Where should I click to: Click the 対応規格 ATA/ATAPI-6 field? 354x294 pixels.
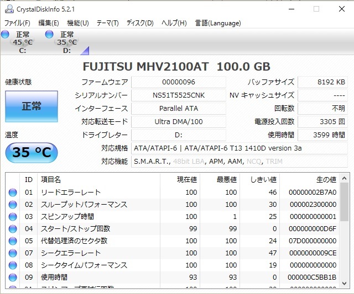[240, 148]
